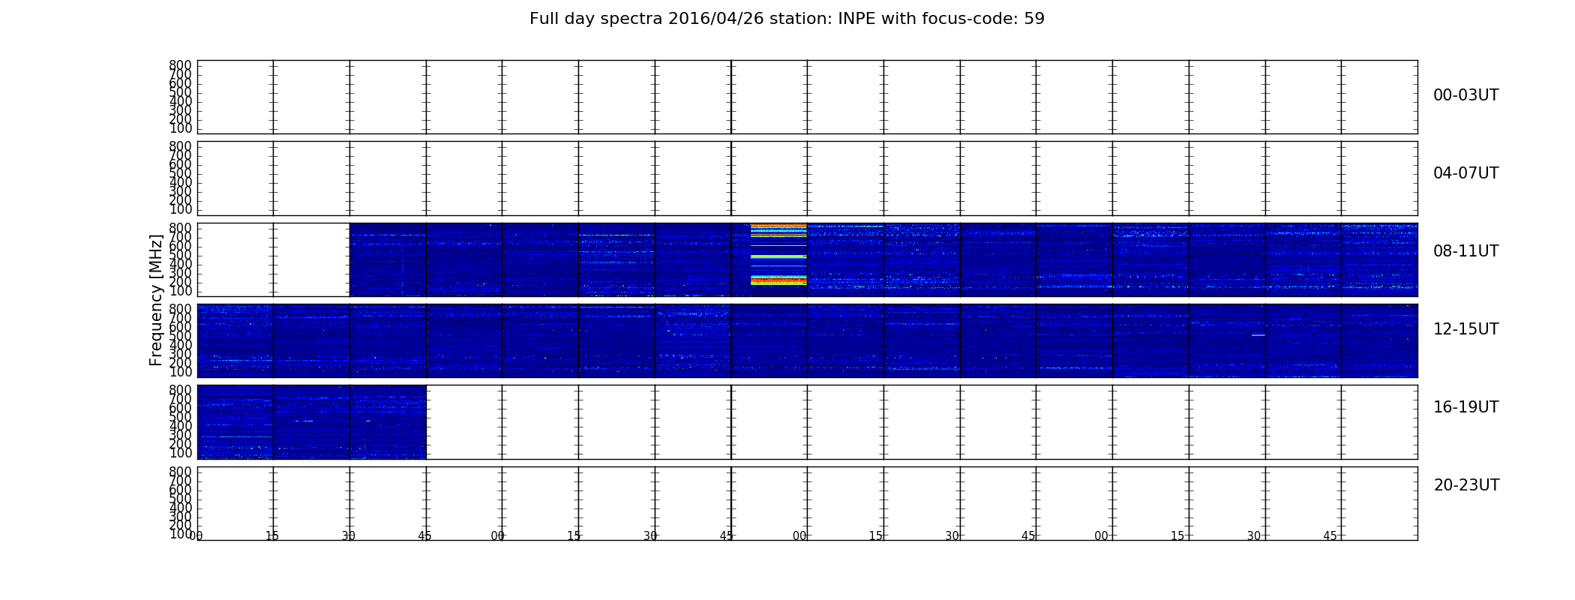Image resolution: width=1575 pixels, height=600 pixels.
Task: Select the "04-07UT" row label
Action: [x=1465, y=173]
